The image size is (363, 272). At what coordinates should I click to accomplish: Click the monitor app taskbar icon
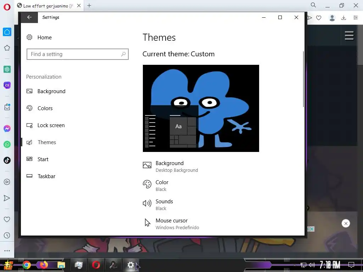coord(79,265)
